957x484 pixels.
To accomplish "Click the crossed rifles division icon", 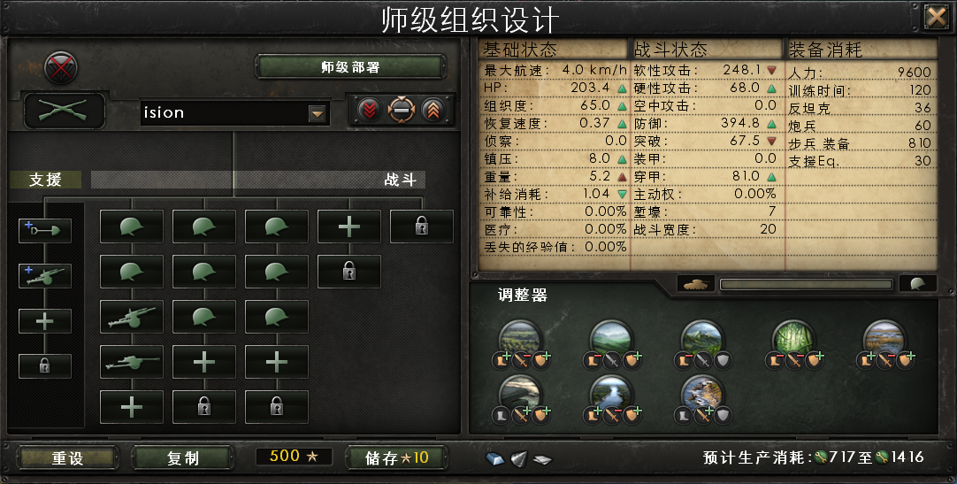I will point(65,111).
